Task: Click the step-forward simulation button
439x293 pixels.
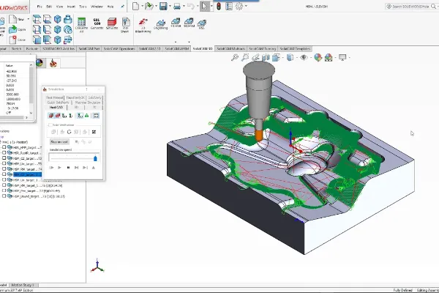Action: (x=76, y=168)
